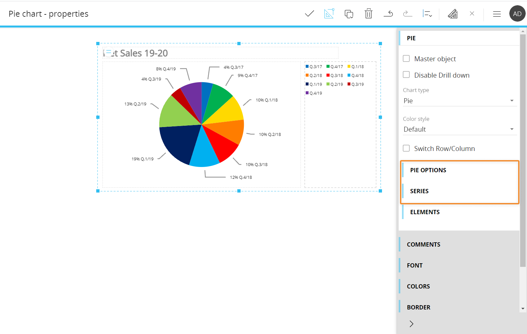Open the Color style dropdown
Viewport: 527px width, 334px height.
[459, 129]
